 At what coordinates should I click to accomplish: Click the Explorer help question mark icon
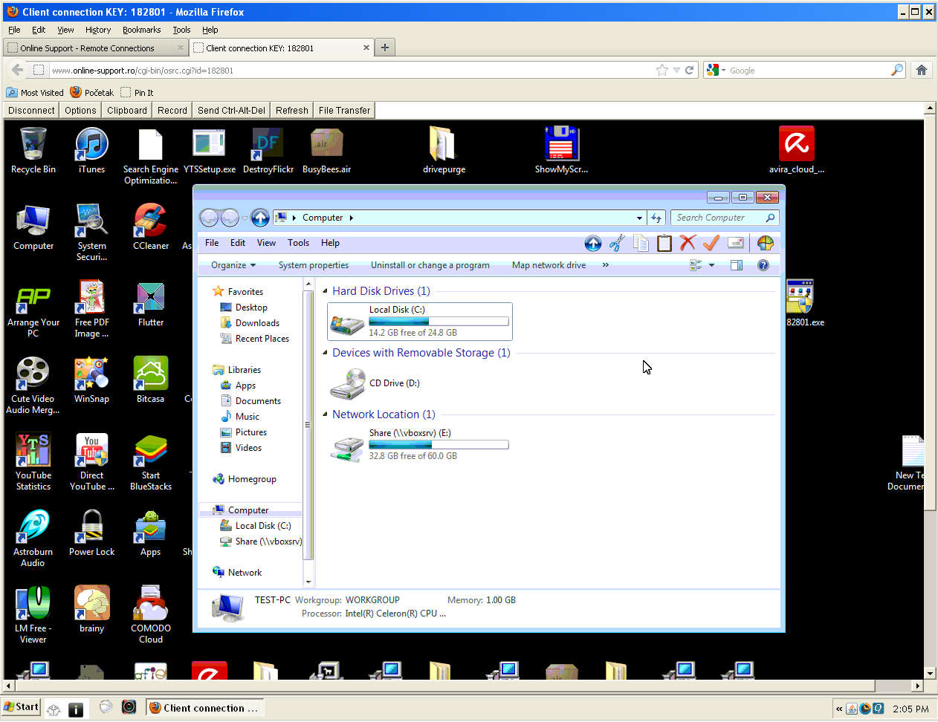click(763, 265)
